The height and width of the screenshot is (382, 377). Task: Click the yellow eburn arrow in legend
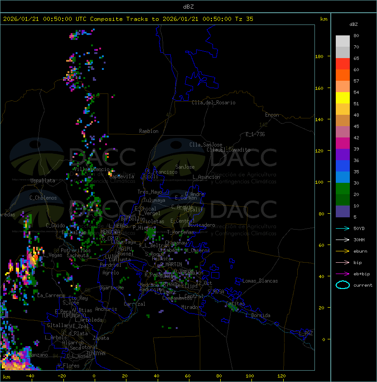pyautogui.click(x=343, y=251)
